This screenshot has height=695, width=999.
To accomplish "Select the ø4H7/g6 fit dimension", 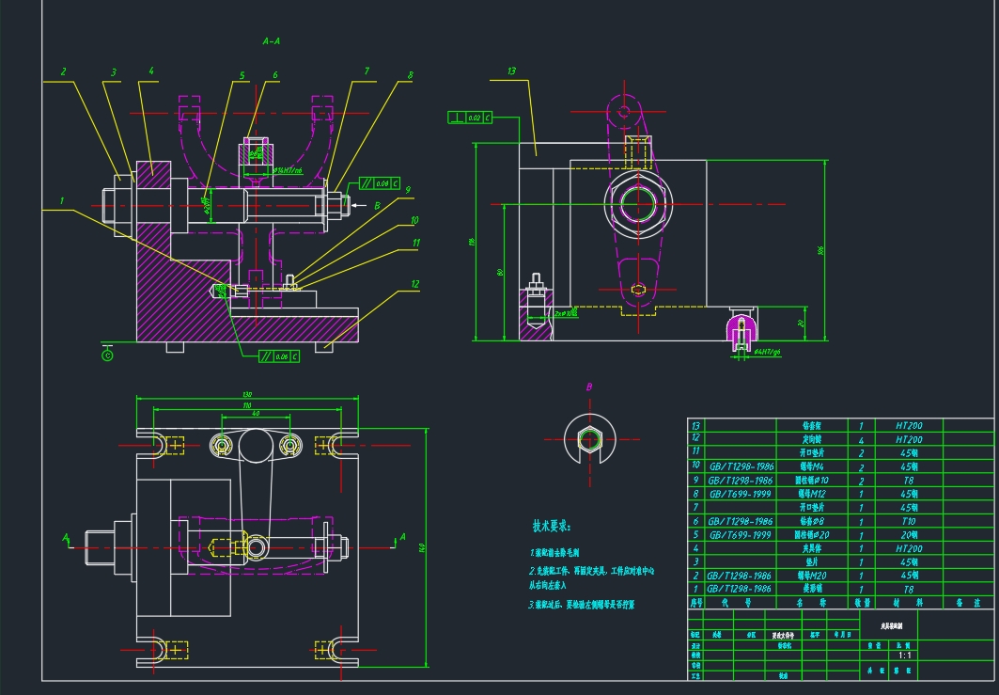I will [767, 352].
